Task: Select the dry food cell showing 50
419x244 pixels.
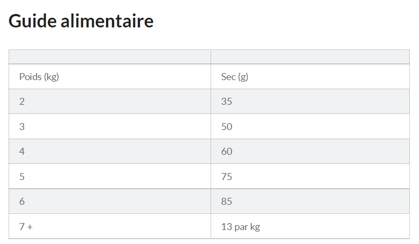Action: pos(310,127)
